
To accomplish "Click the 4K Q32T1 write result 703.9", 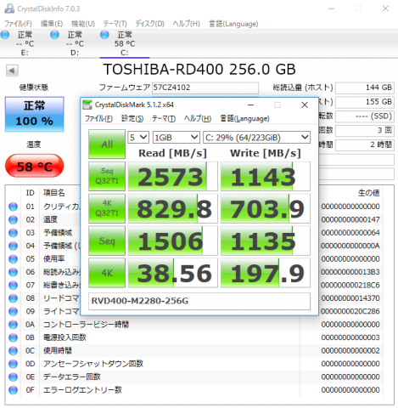I will click(x=266, y=208).
